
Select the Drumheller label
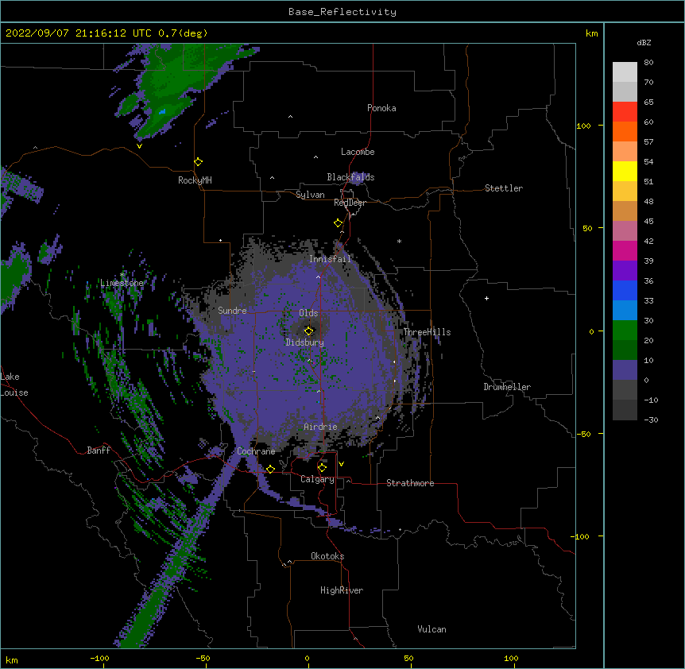coord(507,387)
